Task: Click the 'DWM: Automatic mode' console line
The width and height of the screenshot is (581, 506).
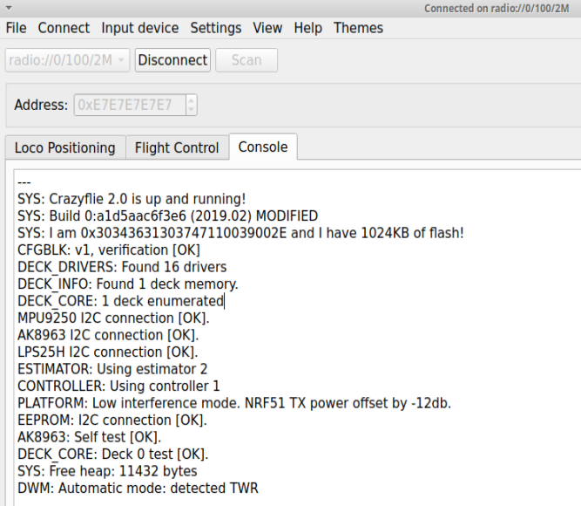Action: tap(138, 488)
